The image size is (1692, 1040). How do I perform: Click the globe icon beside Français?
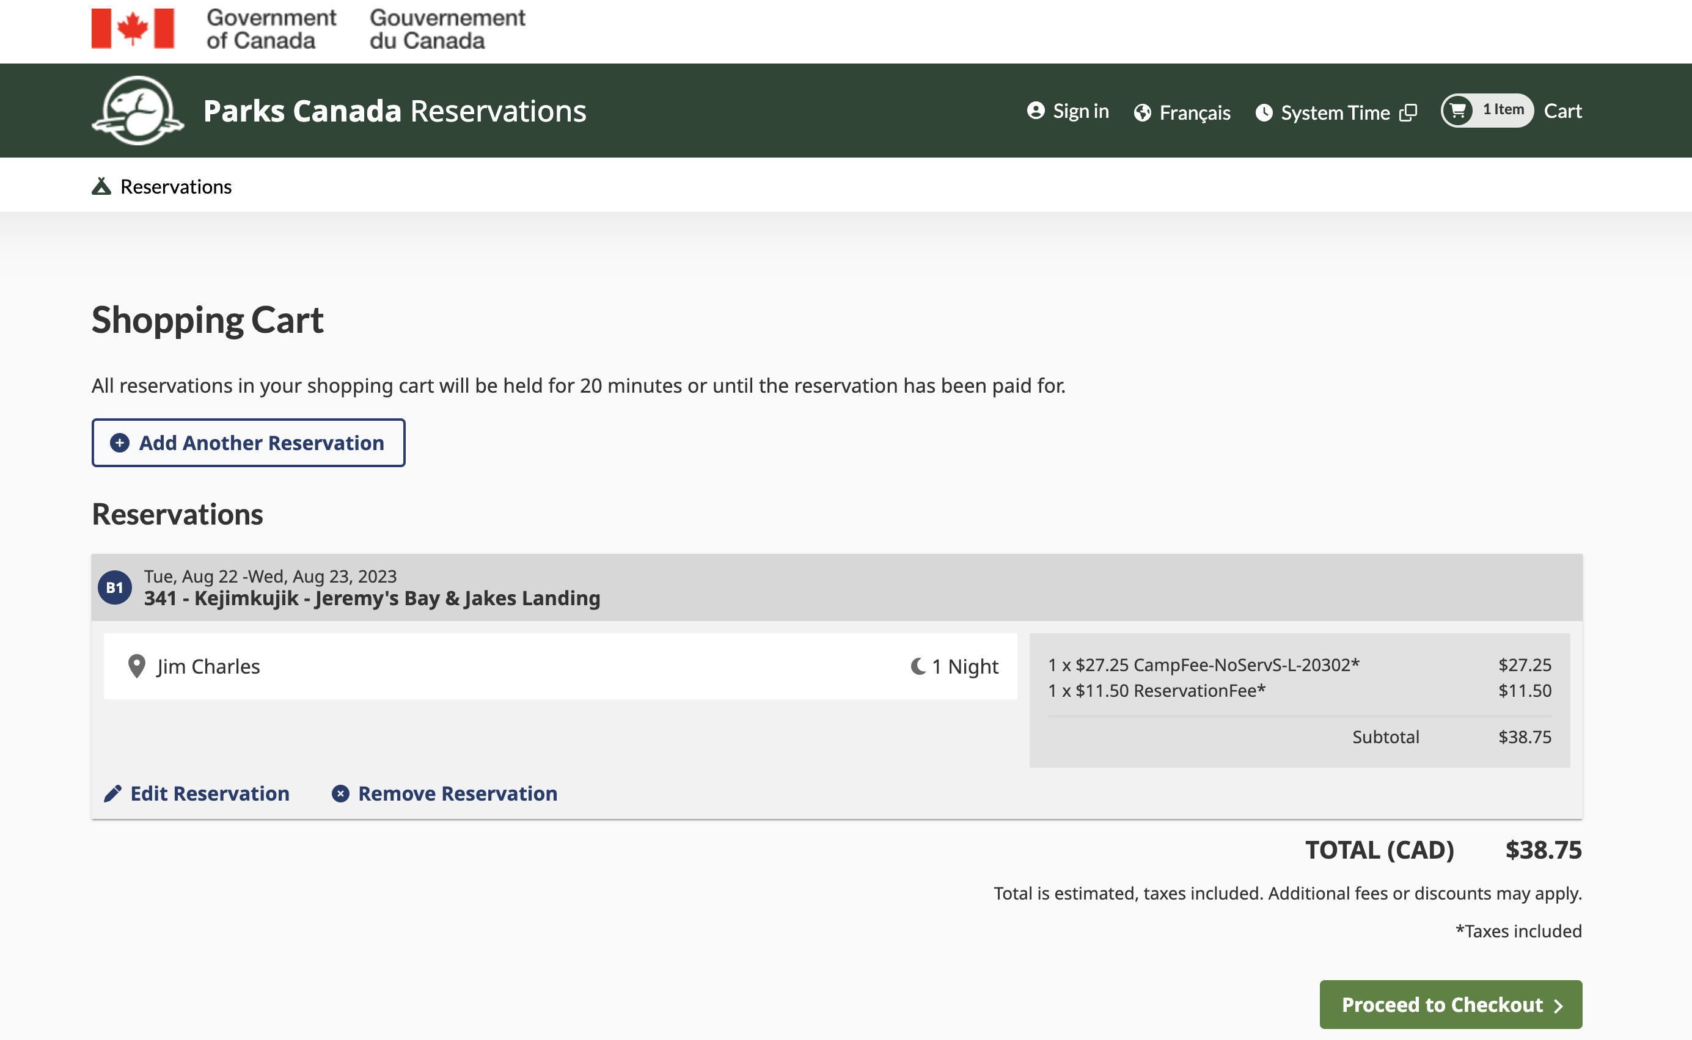coord(1142,113)
